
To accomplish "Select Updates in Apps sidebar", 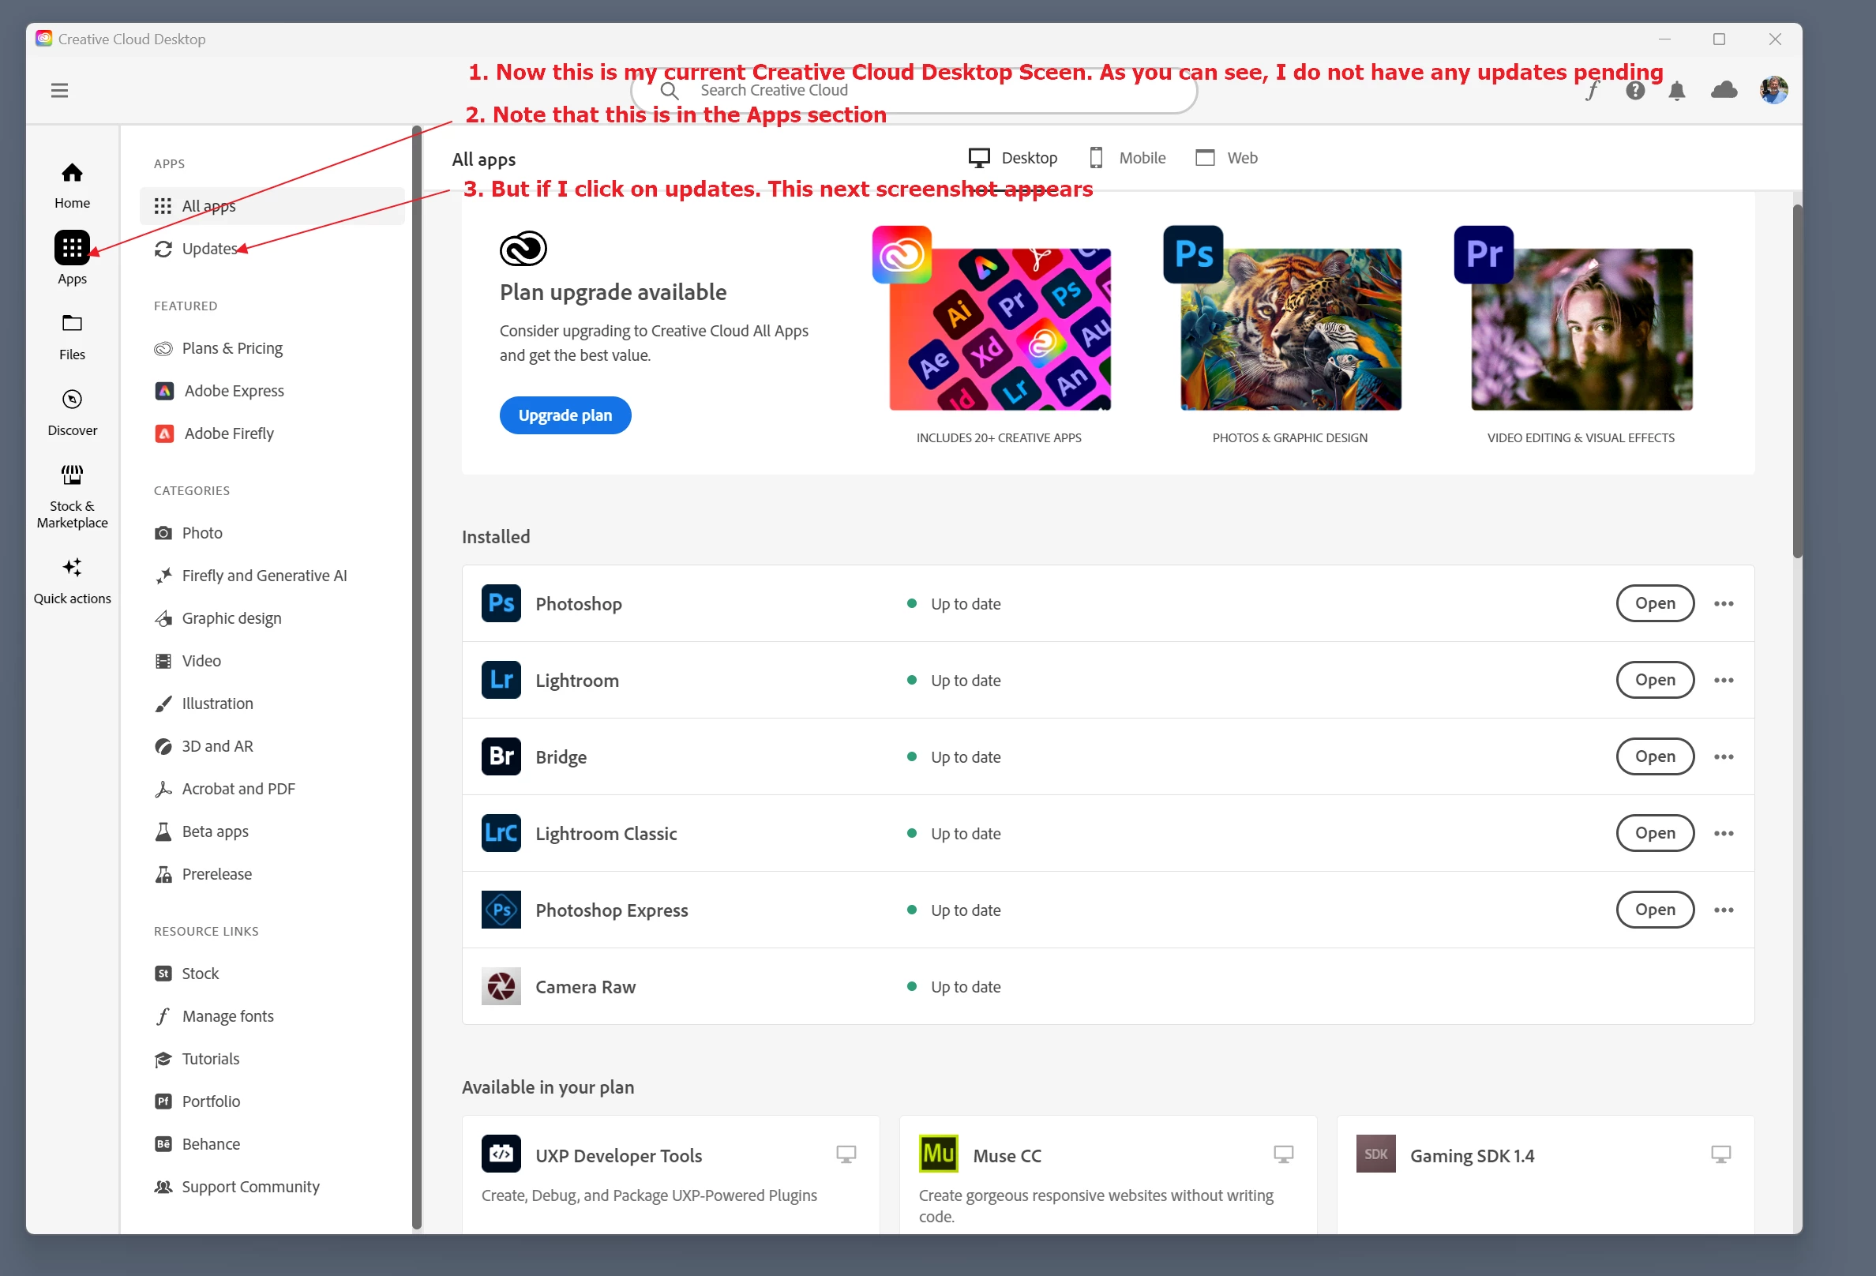I will [208, 249].
